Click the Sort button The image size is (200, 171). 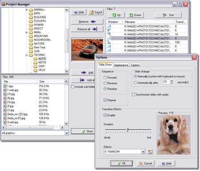(x=168, y=15)
